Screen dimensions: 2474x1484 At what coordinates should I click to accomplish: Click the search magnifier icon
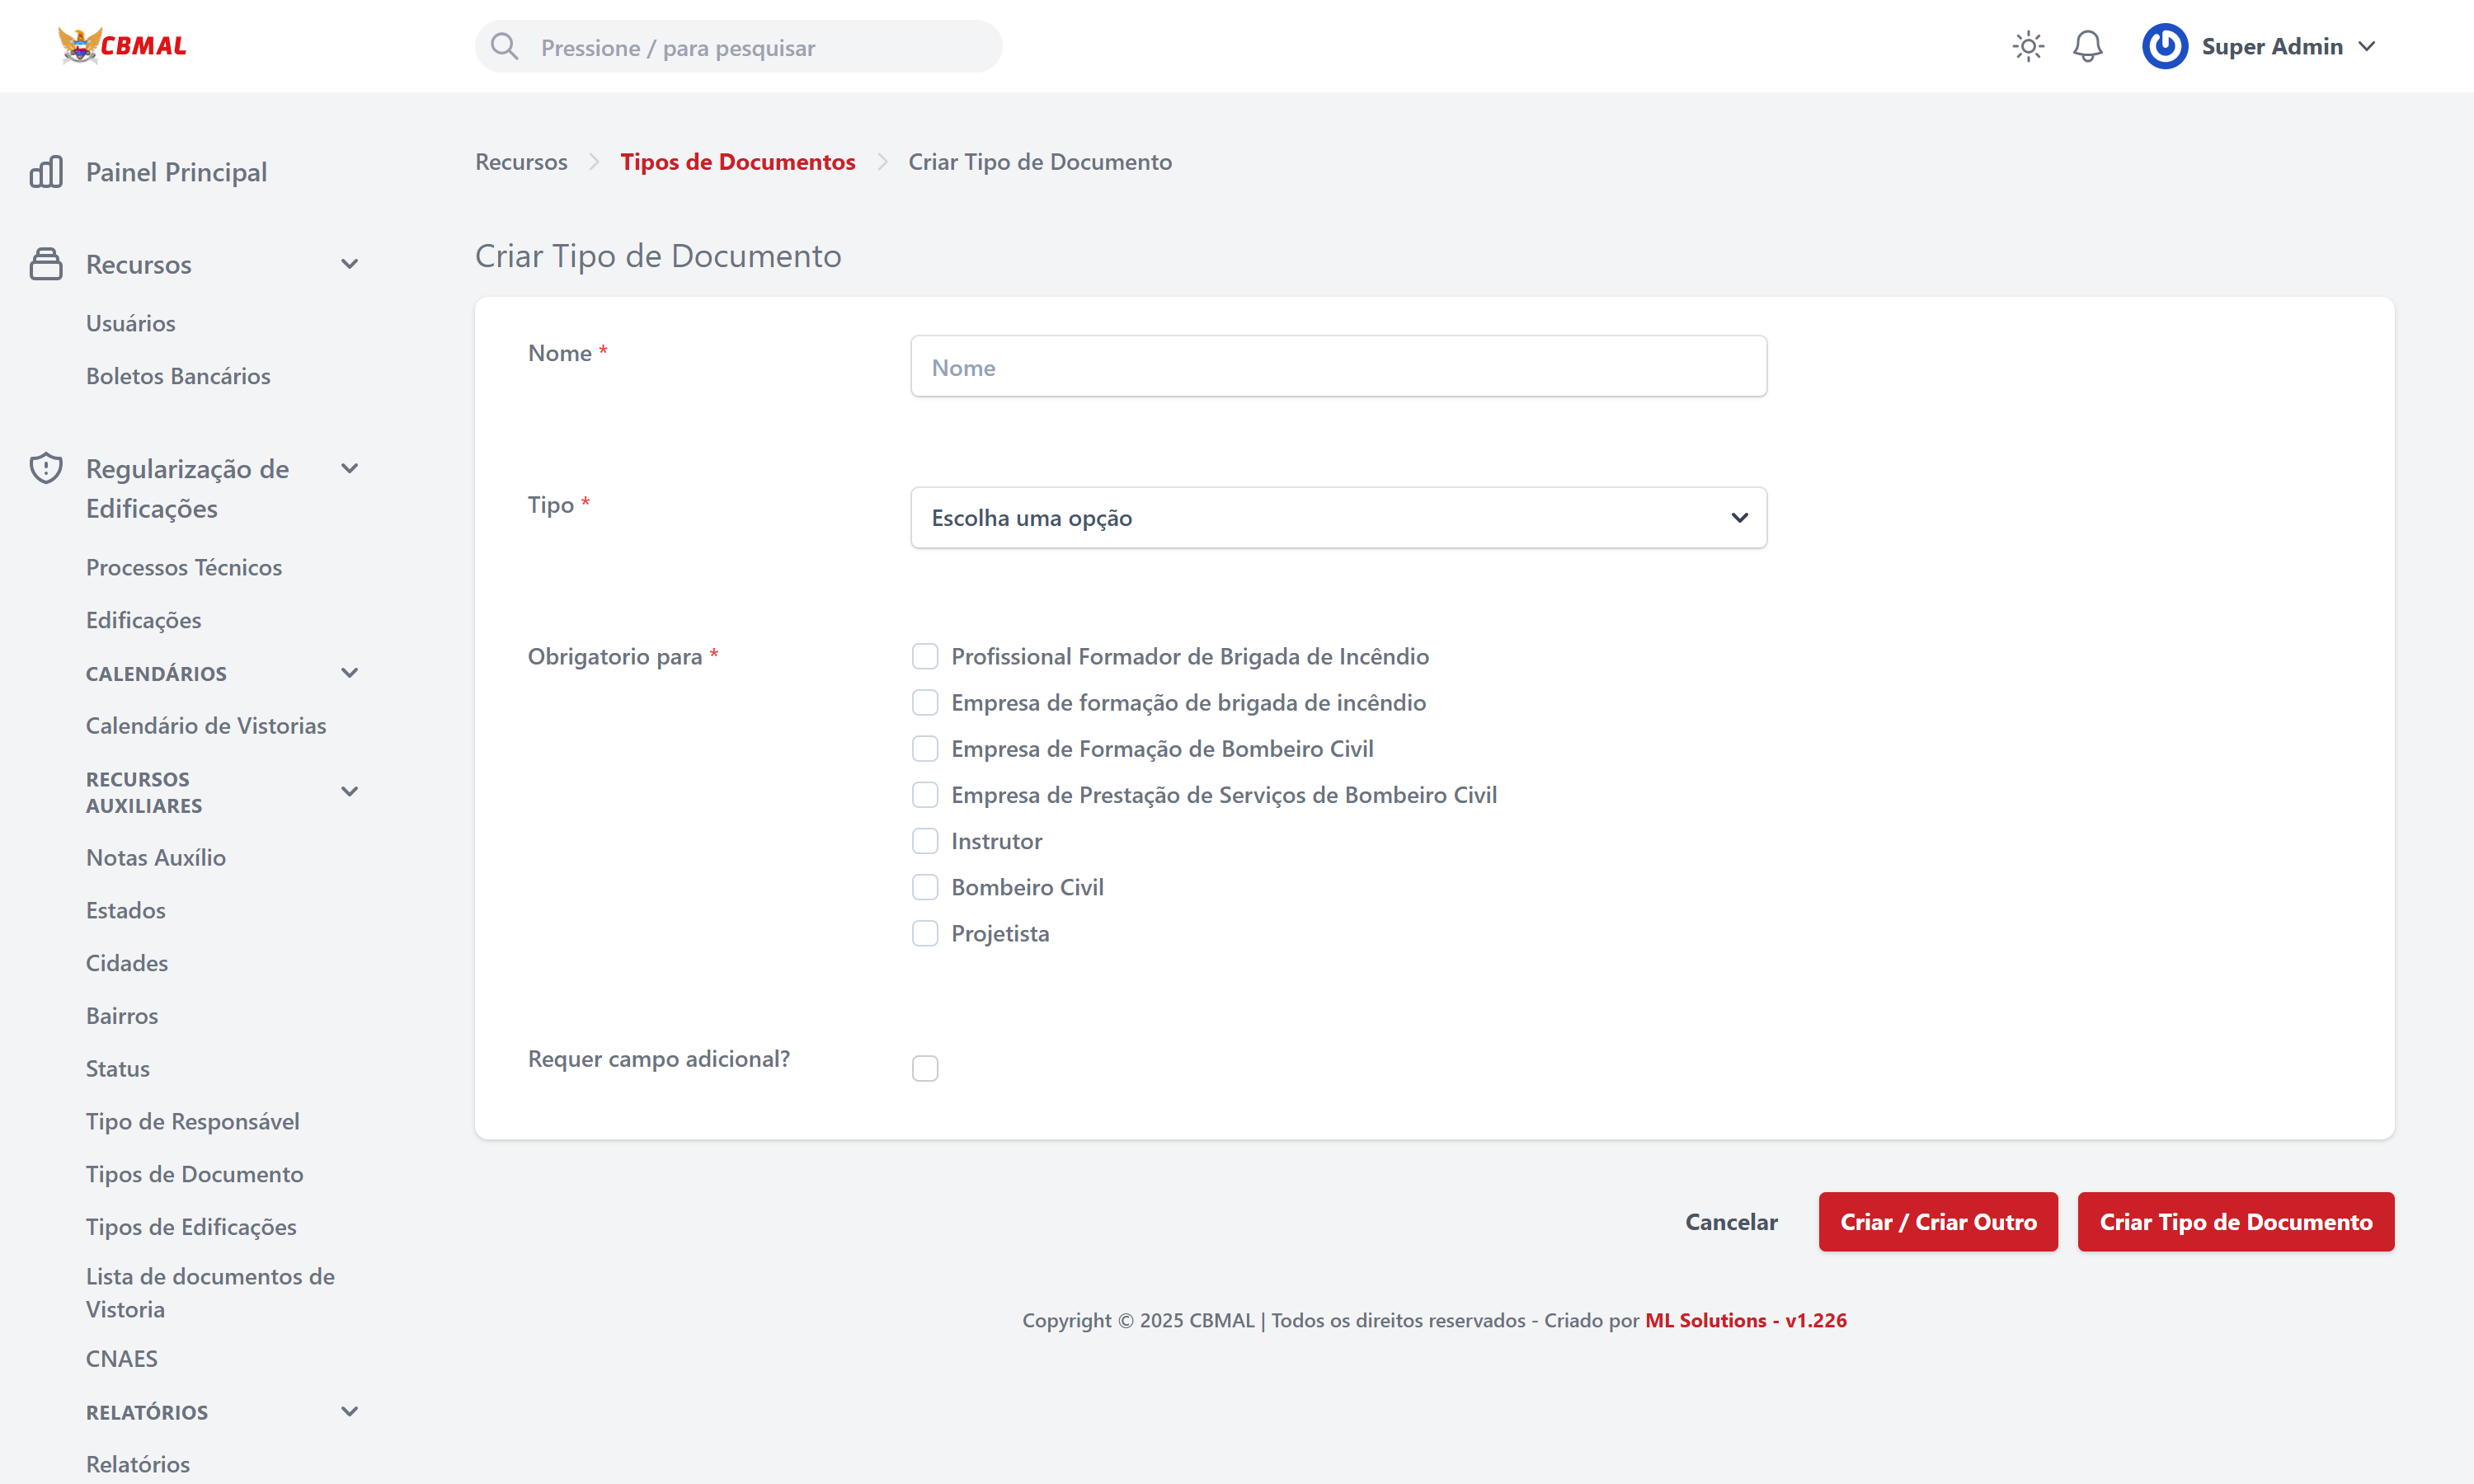tap(505, 47)
